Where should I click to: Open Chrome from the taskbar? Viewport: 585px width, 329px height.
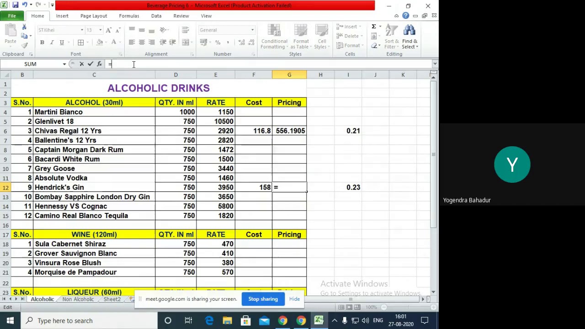[x=282, y=321]
